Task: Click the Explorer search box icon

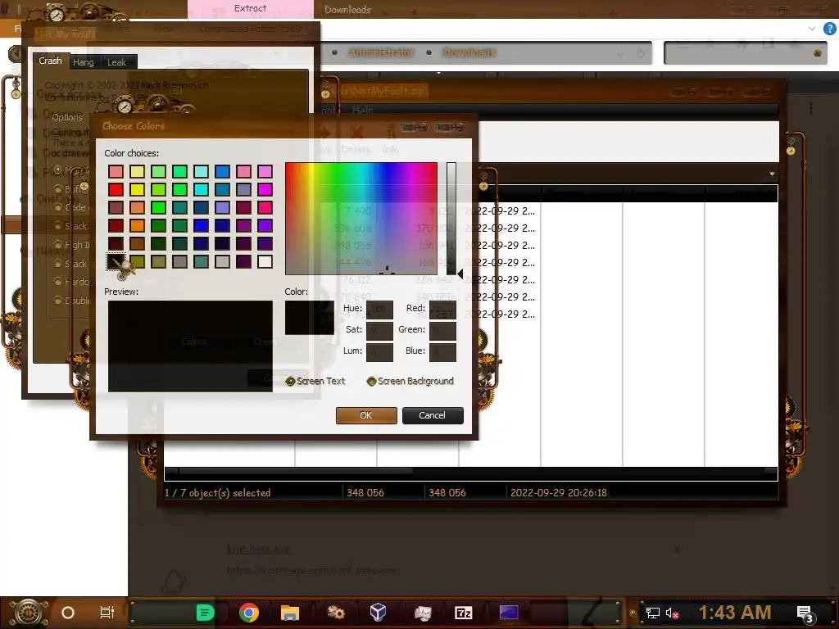Action: (817, 53)
